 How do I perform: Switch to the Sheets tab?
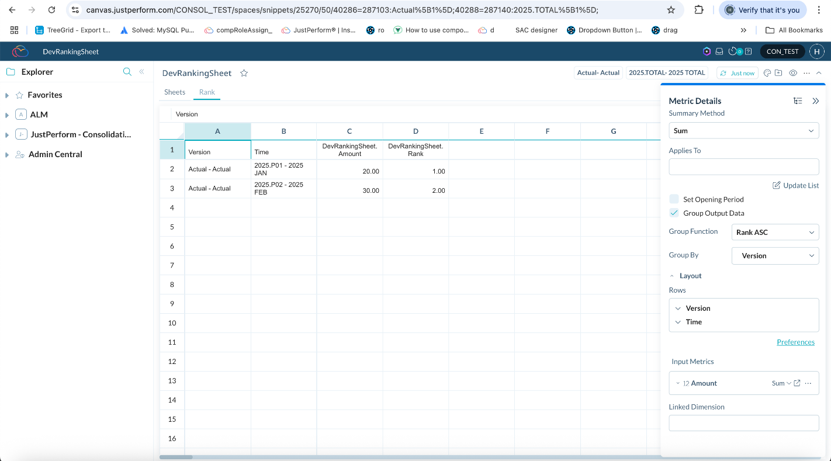[175, 92]
